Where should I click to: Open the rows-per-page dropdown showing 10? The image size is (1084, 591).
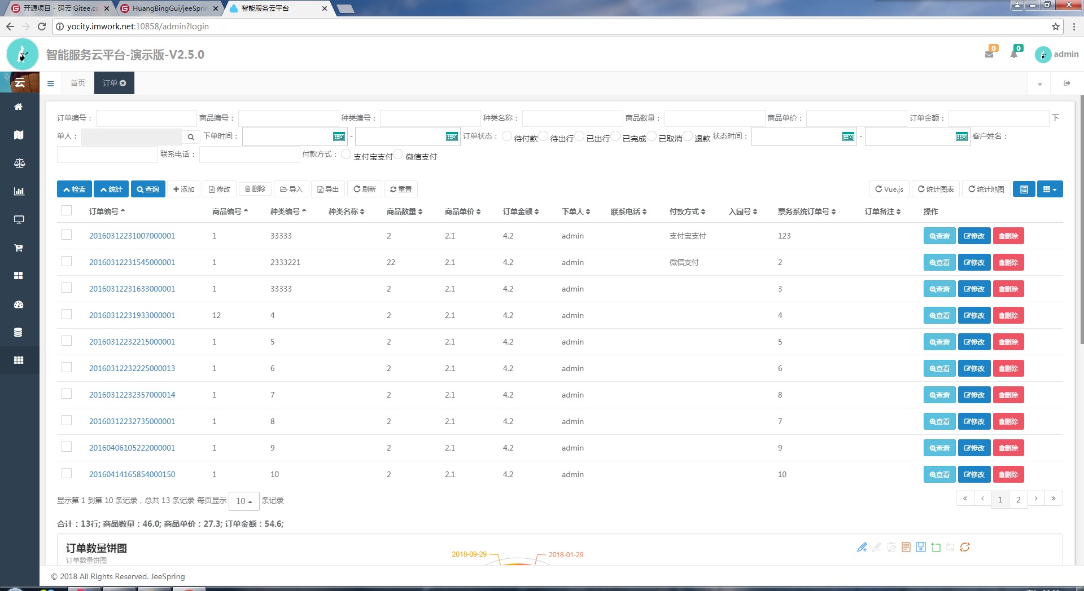[x=244, y=501]
